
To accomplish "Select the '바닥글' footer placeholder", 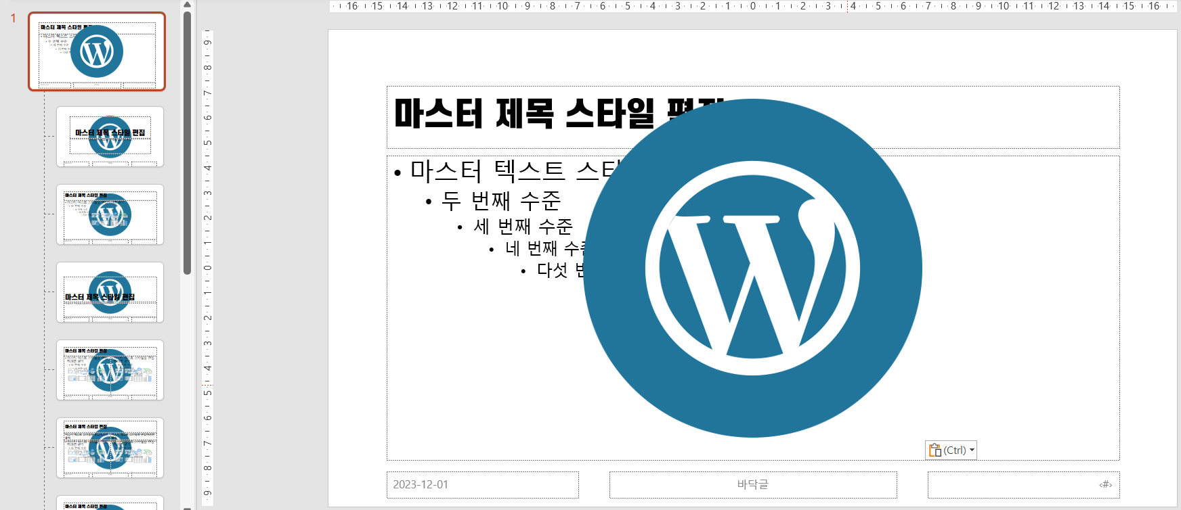I will (x=752, y=485).
